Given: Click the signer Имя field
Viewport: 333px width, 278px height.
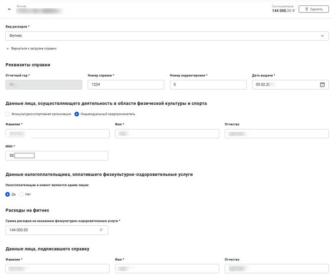Looking at the screenshot, I should click(166, 268).
